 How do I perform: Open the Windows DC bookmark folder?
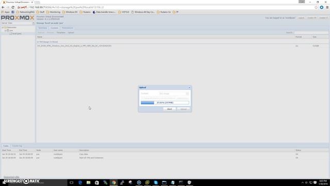click(70, 12)
